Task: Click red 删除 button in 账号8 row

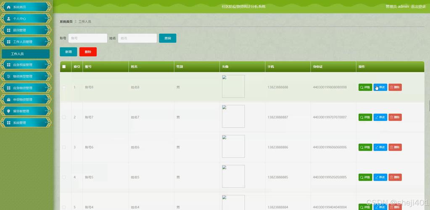Action: (x=395, y=87)
